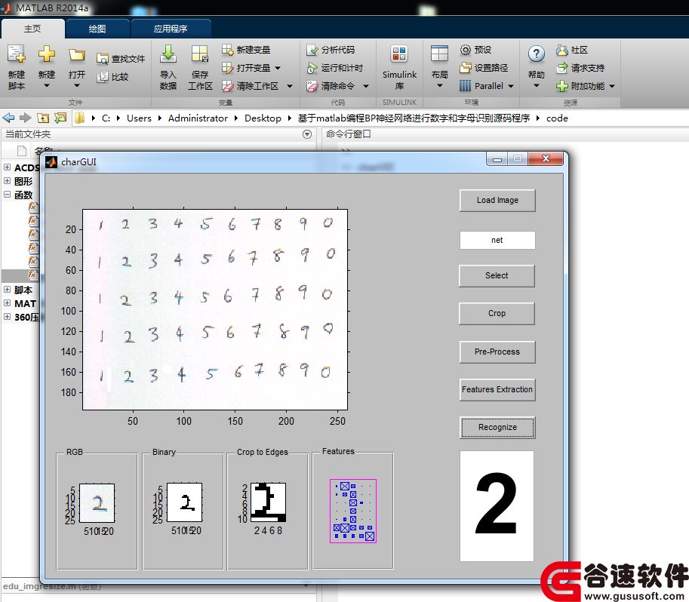Click Clear Workspace (清除工作区) icon
The width and height of the screenshot is (689, 602).
click(x=227, y=86)
